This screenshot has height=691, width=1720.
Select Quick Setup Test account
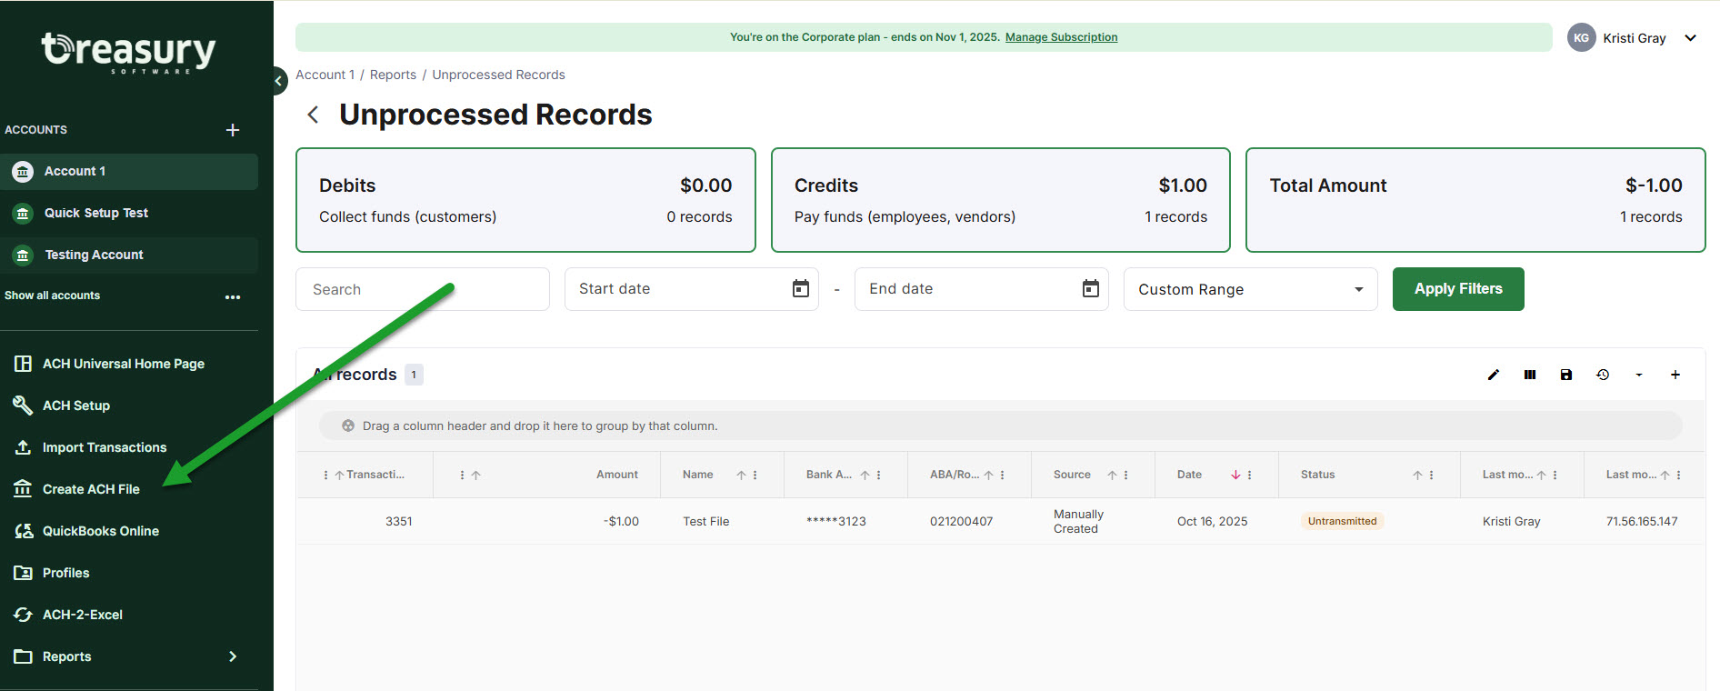129,214
